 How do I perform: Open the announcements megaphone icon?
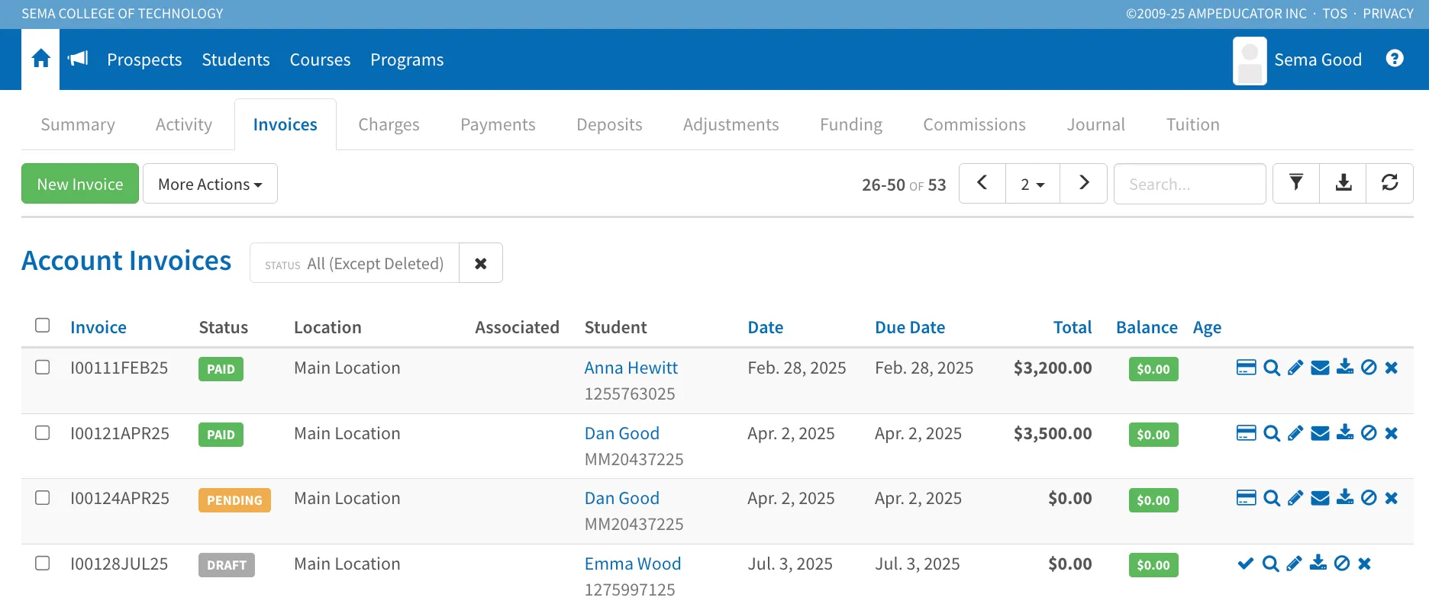coord(78,59)
